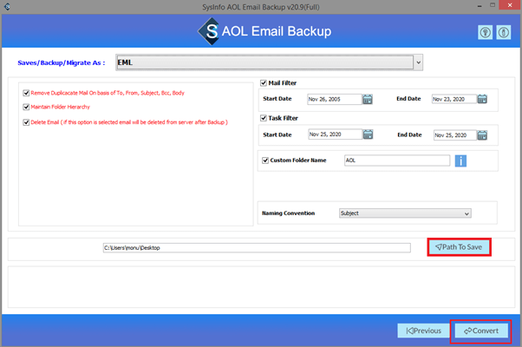
Task: Click the second round icon in header
Action: 503,32
